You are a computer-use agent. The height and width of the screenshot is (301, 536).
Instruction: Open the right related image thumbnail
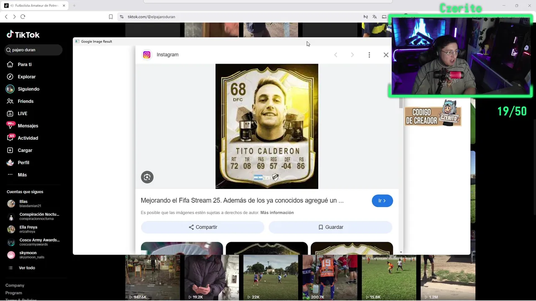352,248
